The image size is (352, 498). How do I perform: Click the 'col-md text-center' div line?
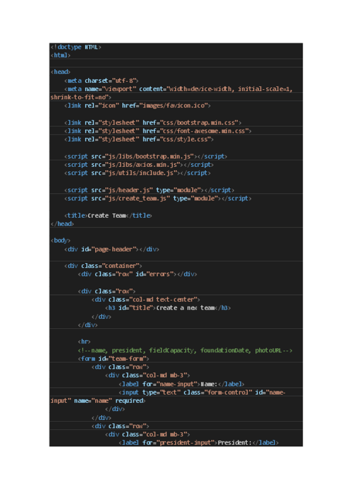point(146,299)
